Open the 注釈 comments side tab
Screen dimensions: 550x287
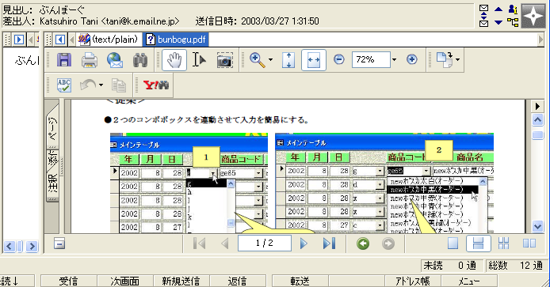tap(52, 183)
